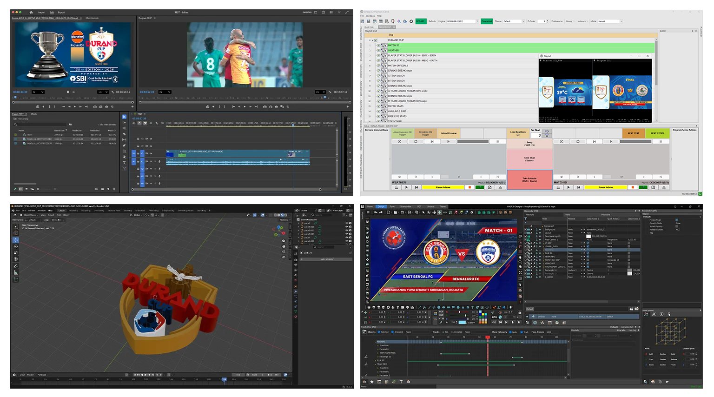This screenshot has height=397, width=714.
Task: Open the Object Mode dropdown in Blender
Action: pyautogui.click(x=29, y=215)
